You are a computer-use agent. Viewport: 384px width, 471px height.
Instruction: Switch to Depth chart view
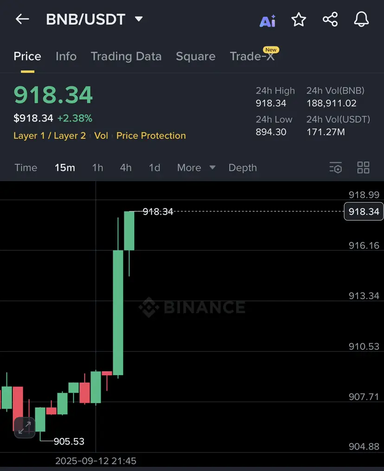point(243,168)
